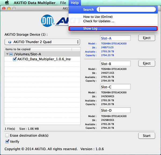
Task: Open the Apple menu icon
Action: click(7, 3)
